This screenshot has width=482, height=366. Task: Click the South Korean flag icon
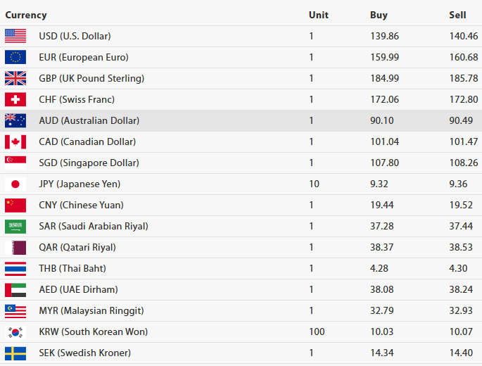[x=15, y=332]
